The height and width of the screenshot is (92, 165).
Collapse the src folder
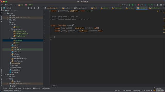click(x=8, y=22)
